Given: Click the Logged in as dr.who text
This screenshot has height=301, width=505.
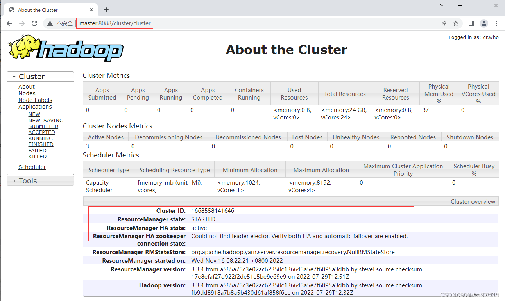Looking at the screenshot, I should pyautogui.click(x=474, y=37).
